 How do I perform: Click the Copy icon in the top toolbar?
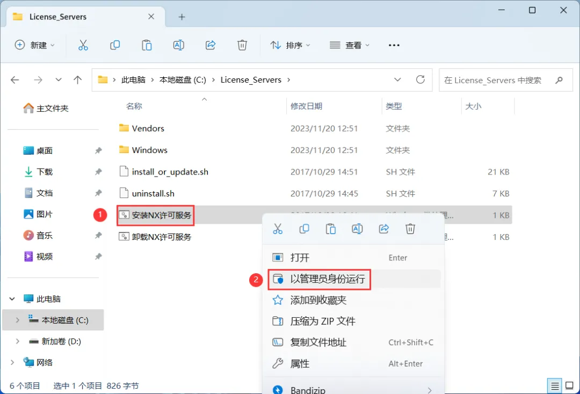coord(115,45)
